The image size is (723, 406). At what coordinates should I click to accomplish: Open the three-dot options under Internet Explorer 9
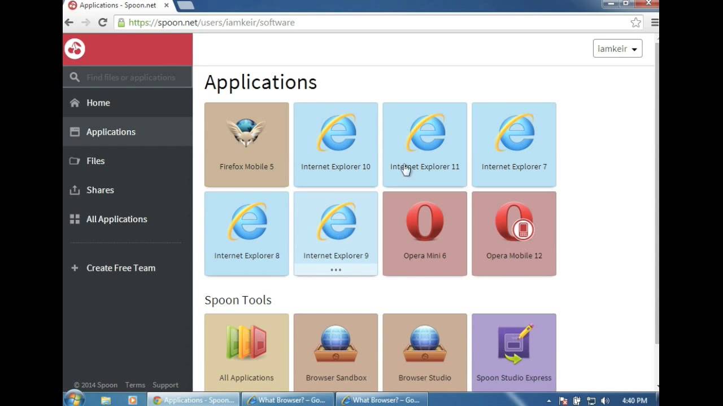click(336, 270)
